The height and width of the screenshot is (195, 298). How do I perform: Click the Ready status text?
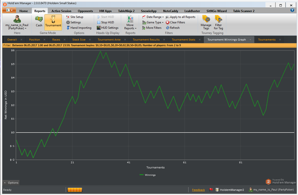(7, 190)
